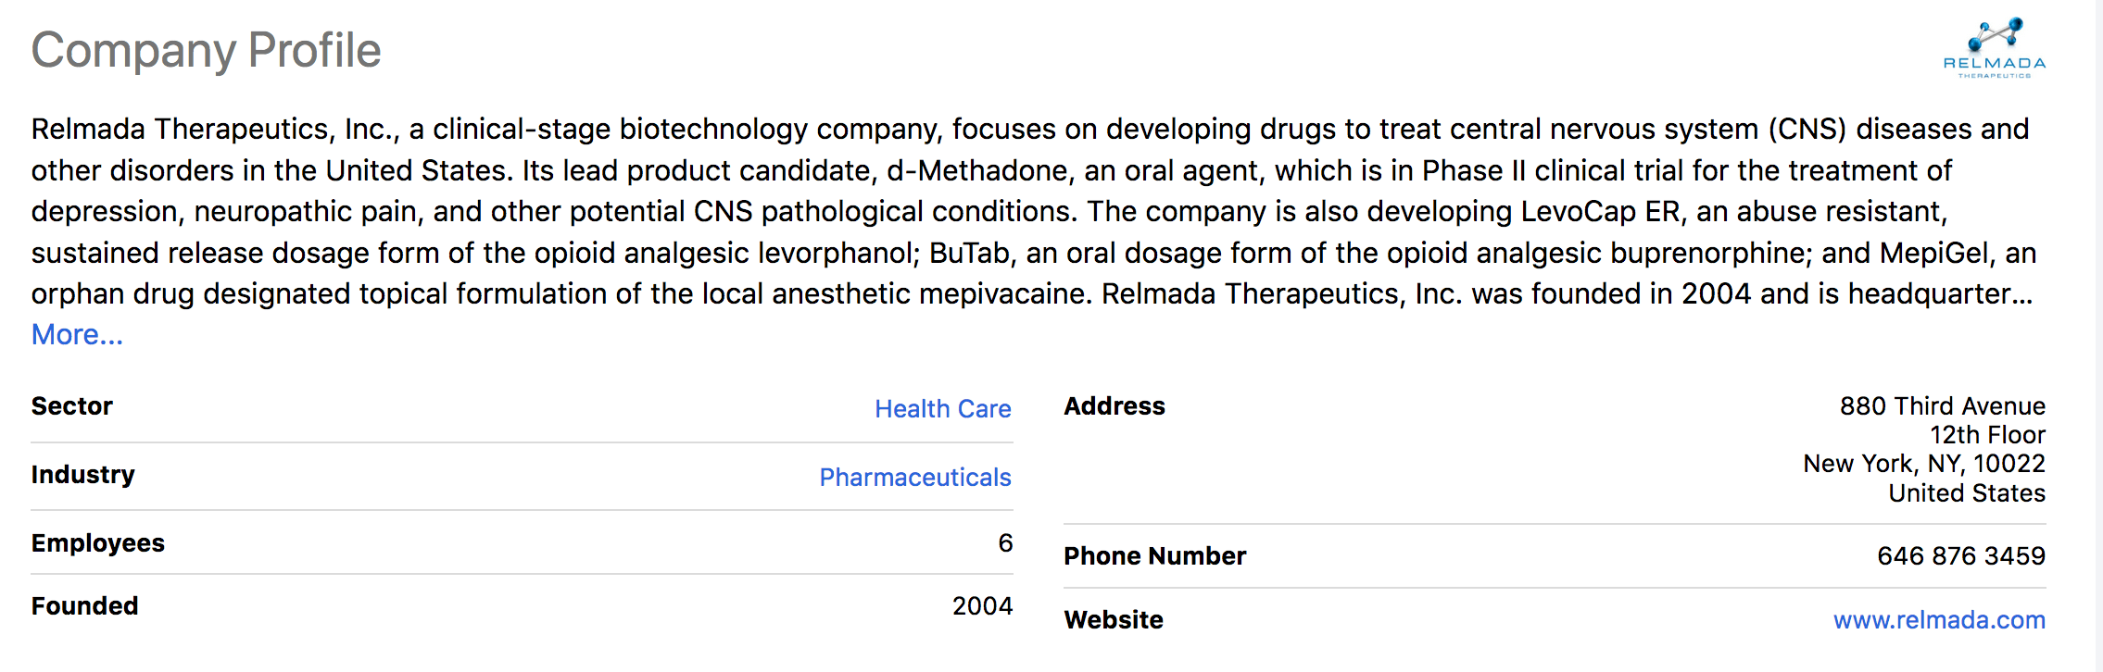
Task: Click the company description paragraph text
Action: click(x=1032, y=211)
